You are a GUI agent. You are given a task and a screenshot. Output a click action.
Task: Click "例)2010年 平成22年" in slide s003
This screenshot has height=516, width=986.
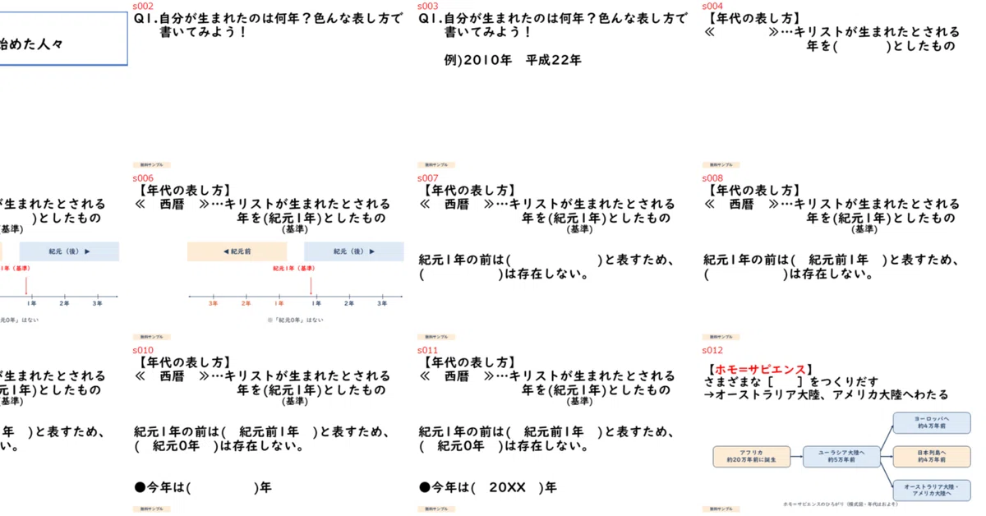pyautogui.click(x=512, y=60)
